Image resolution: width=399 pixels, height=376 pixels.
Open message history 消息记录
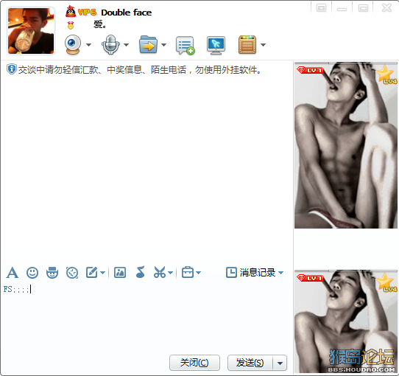(x=250, y=273)
